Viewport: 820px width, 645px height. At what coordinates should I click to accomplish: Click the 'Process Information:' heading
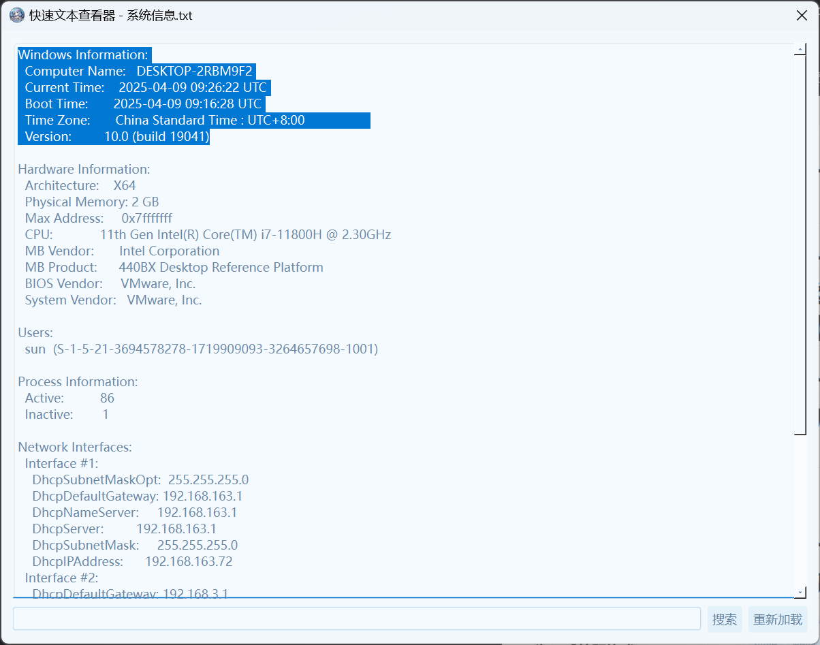pyautogui.click(x=78, y=382)
